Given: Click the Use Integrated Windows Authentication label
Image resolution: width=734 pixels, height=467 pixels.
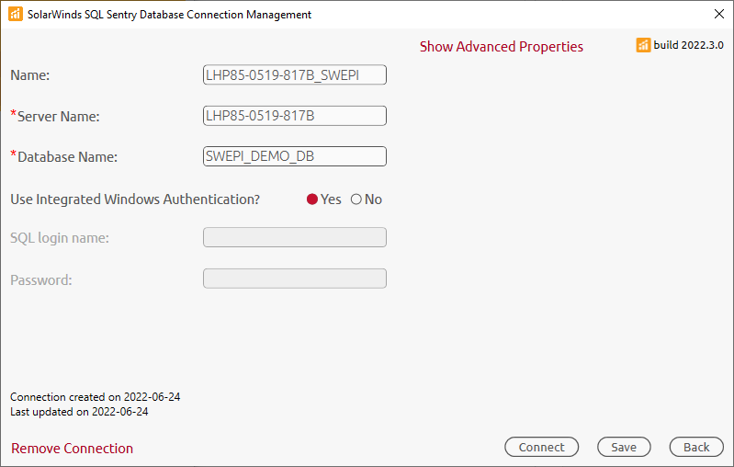Looking at the screenshot, I should [x=135, y=199].
